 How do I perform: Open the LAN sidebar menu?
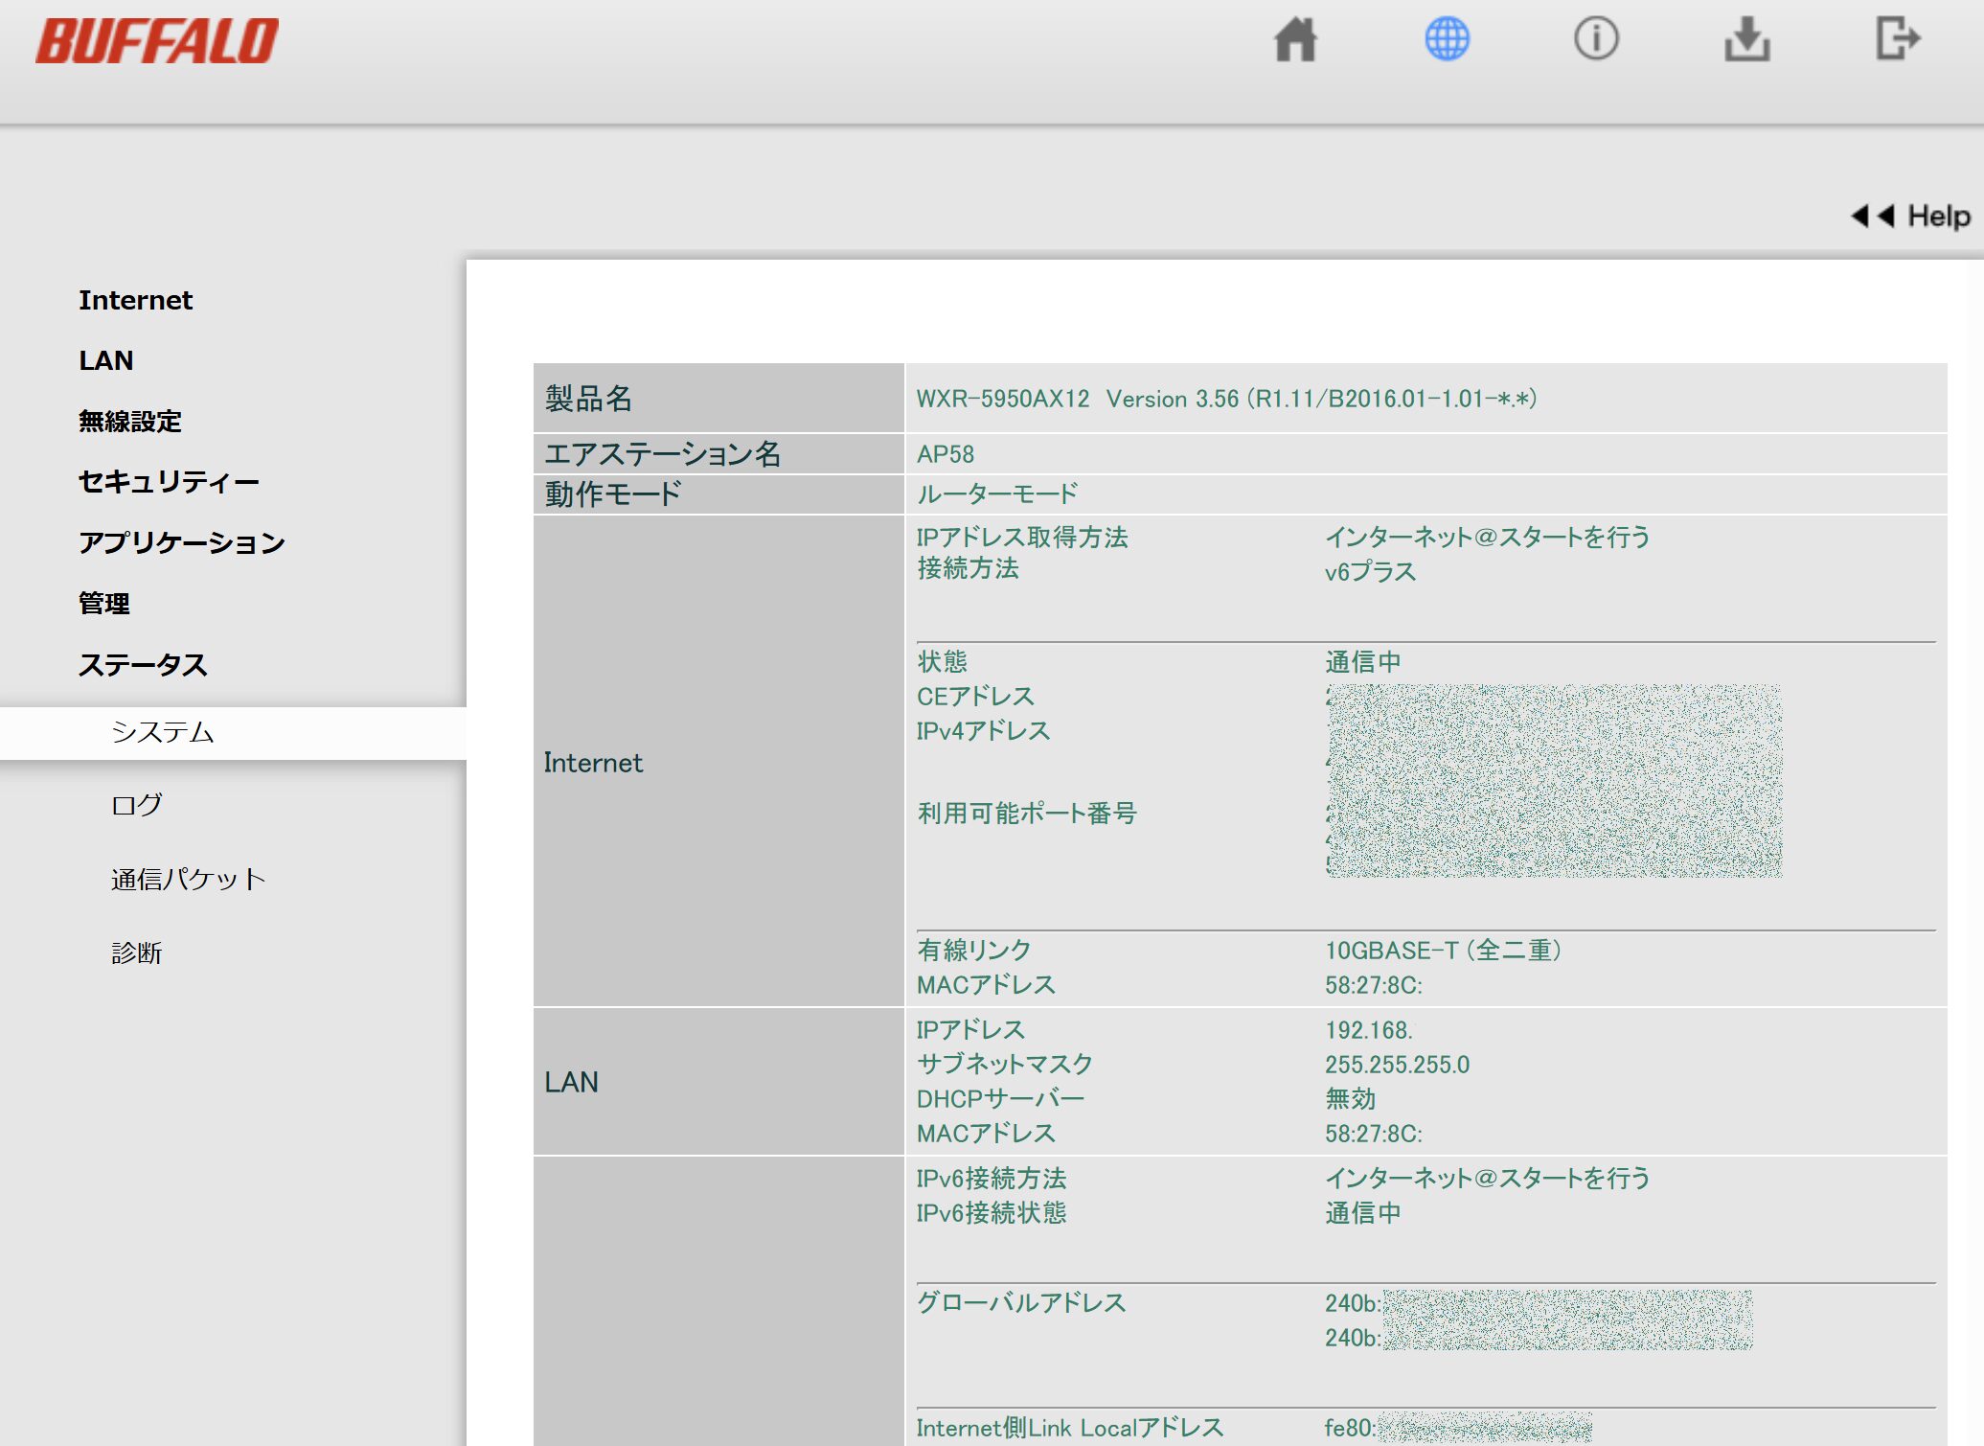[105, 360]
